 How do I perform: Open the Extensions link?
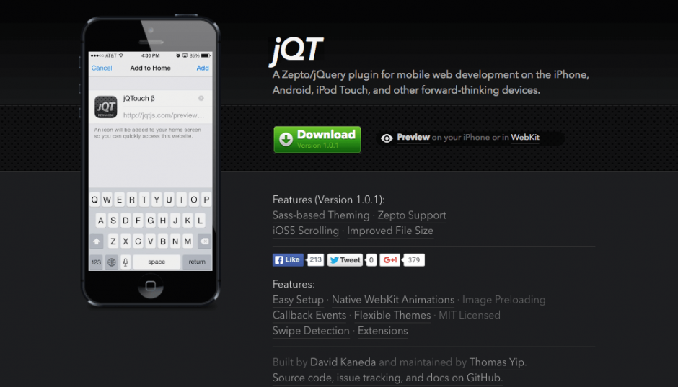click(383, 331)
